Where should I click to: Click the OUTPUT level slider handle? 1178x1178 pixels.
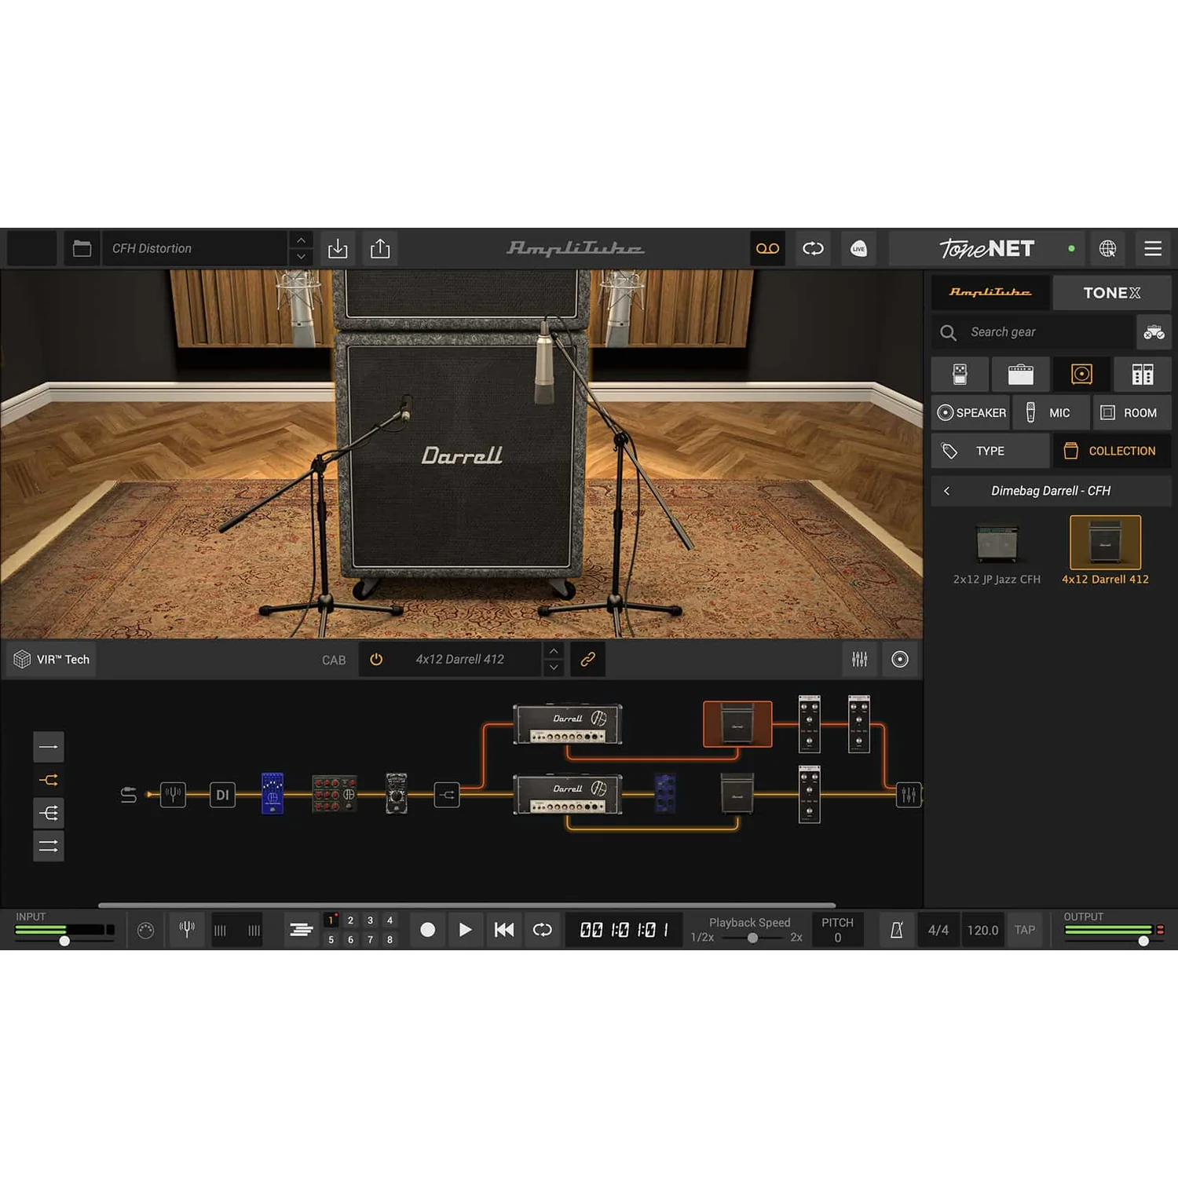click(1143, 940)
